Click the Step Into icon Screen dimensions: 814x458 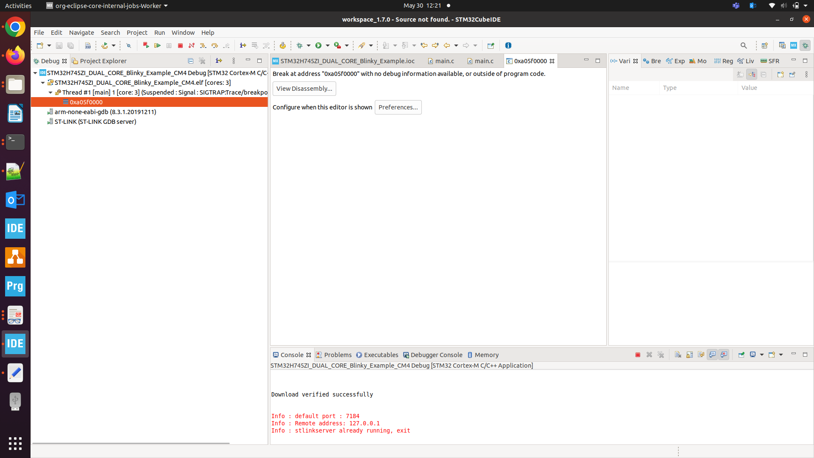click(x=203, y=45)
